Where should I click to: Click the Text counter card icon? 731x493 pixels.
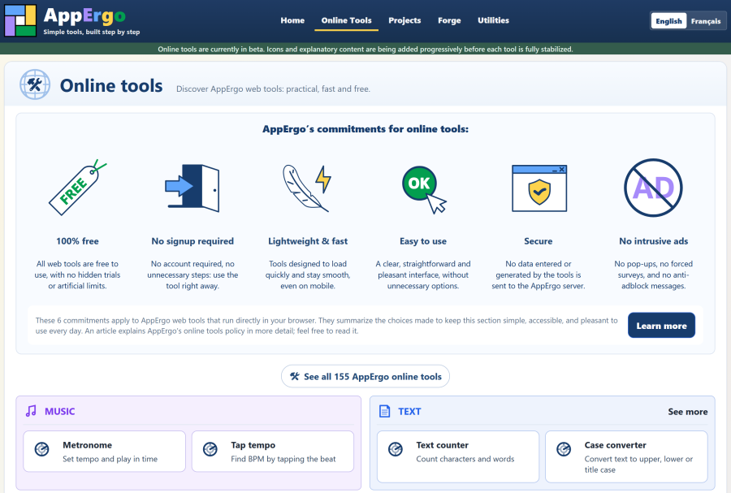(396, 449)
